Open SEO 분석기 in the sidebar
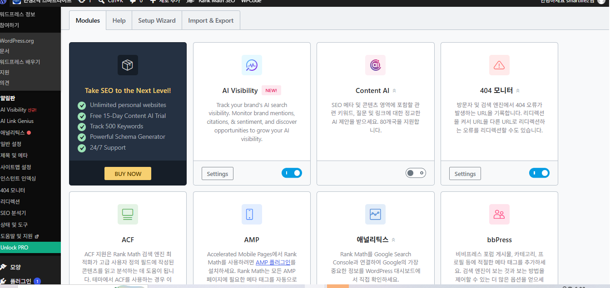Image resolution: width=610 pixels, height=288 pixels. pos(13,213)
